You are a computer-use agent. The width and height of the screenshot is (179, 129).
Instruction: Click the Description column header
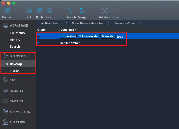click(68, 30)
